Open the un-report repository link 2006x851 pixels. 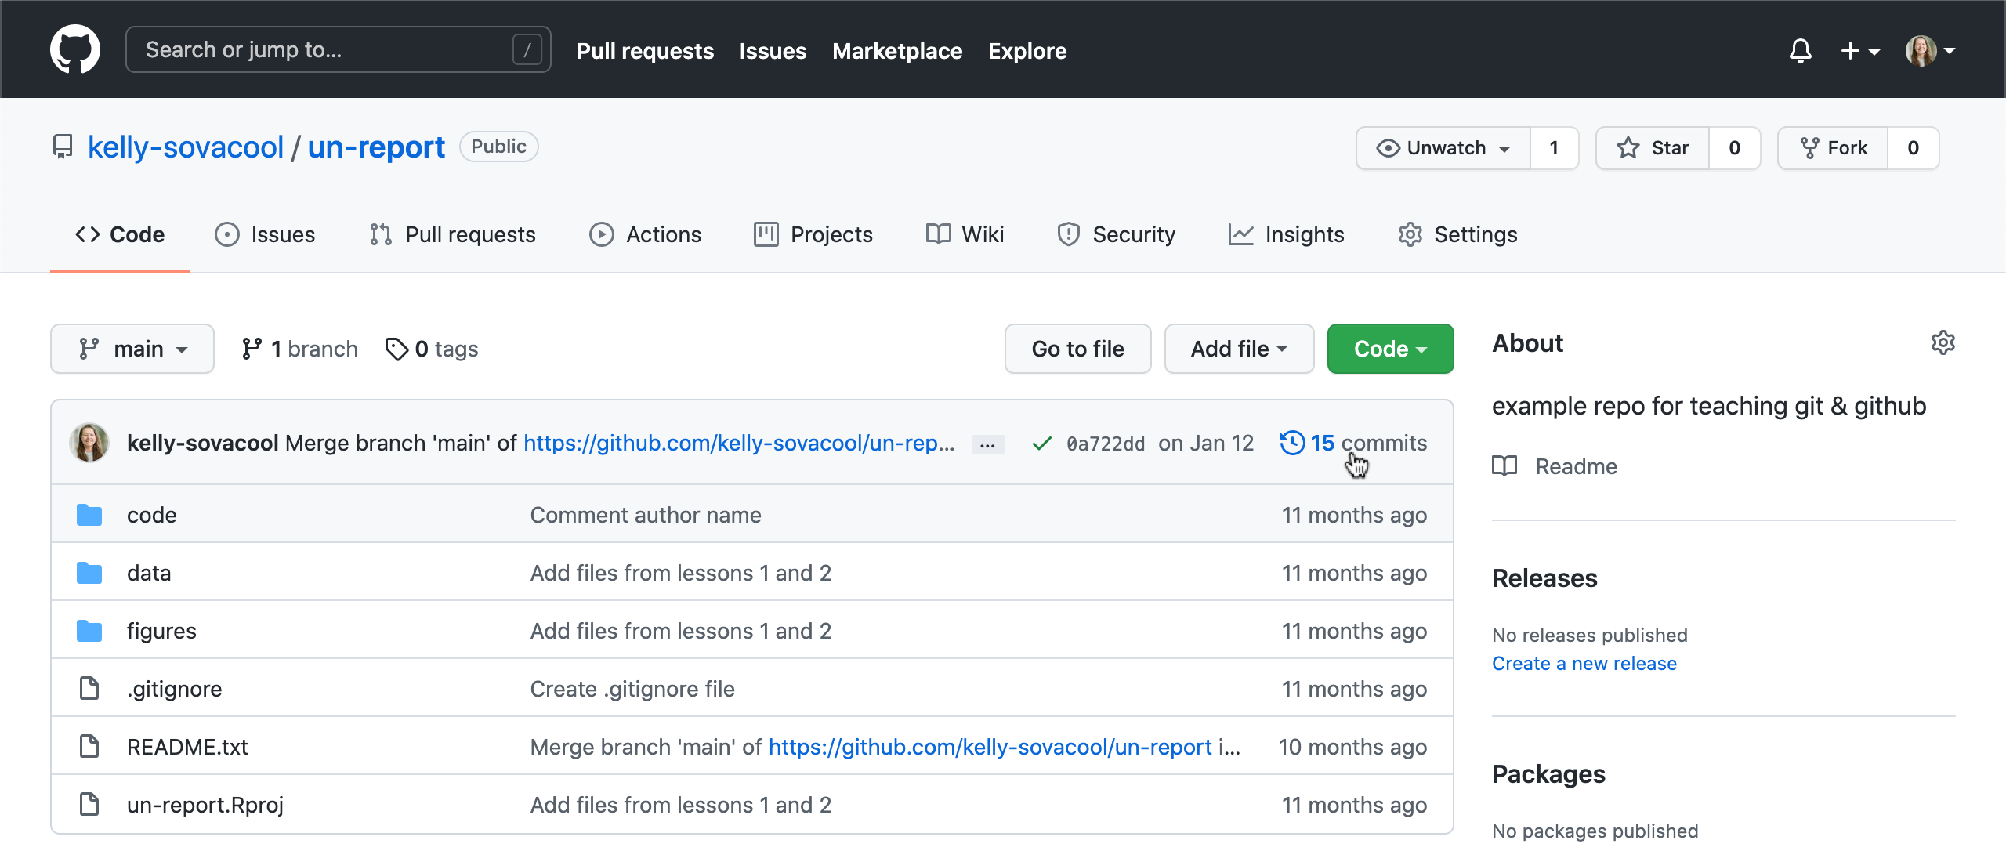[x=376, y=147]
